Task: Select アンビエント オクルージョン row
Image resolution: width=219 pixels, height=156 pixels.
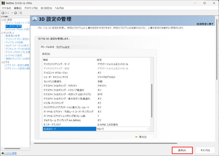Action: point(96,73)
